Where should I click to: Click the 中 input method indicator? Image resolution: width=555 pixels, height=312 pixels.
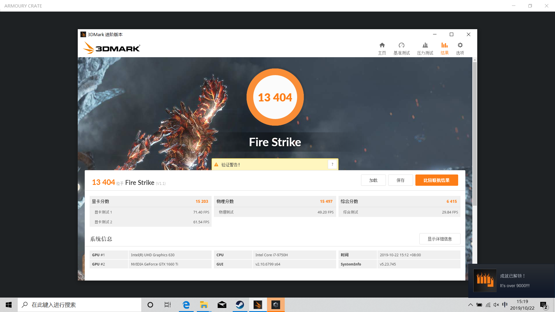(x=505, y=305)
